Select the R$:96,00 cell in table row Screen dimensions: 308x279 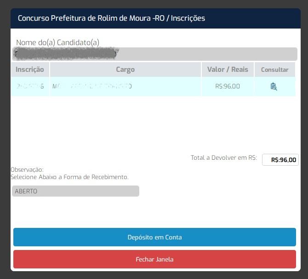click(x=228, y=87)
